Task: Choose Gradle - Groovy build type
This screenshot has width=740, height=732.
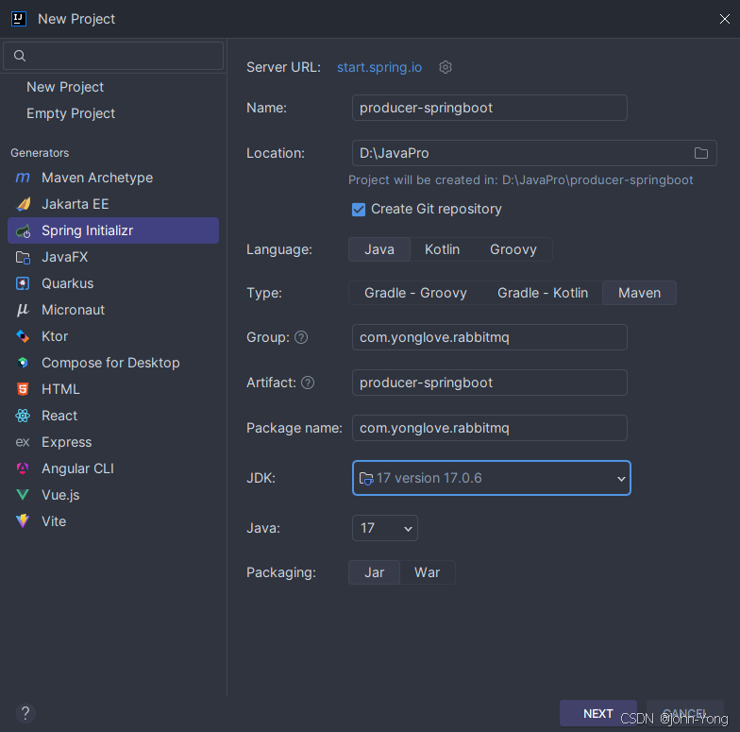Action: coord(415,293)
